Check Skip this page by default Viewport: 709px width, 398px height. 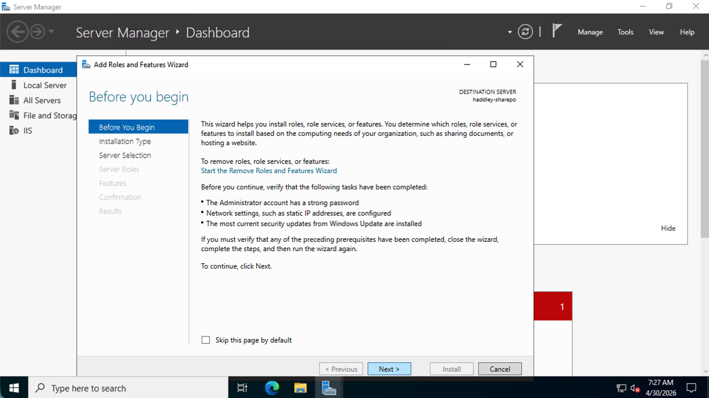pyautogui.click(x=206, y=340)
